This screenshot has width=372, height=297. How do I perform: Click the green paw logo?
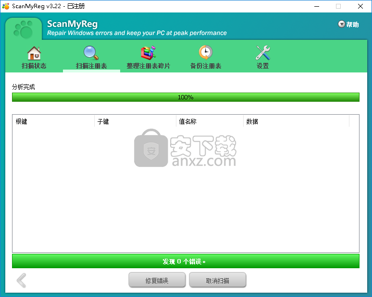[24, 29]
